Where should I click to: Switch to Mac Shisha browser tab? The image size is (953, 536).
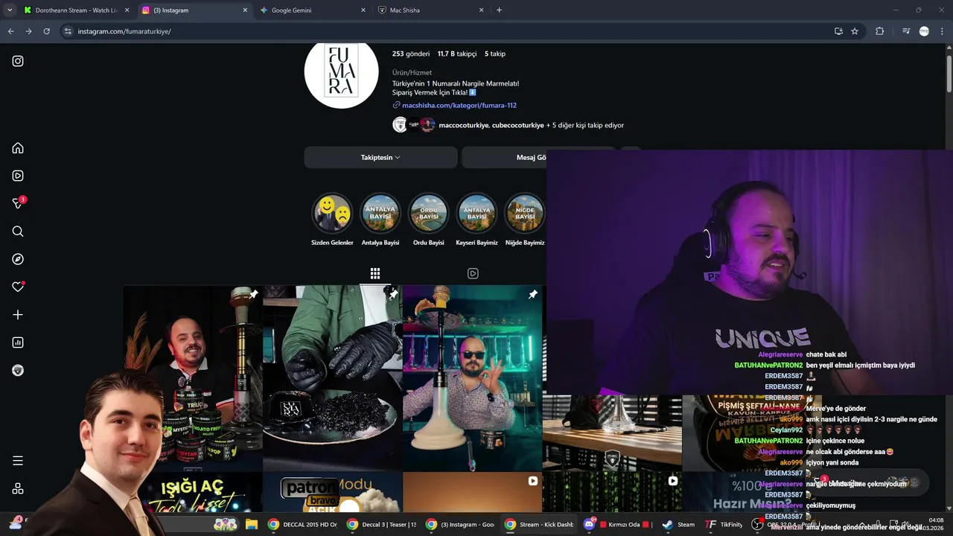pos(430,10)
